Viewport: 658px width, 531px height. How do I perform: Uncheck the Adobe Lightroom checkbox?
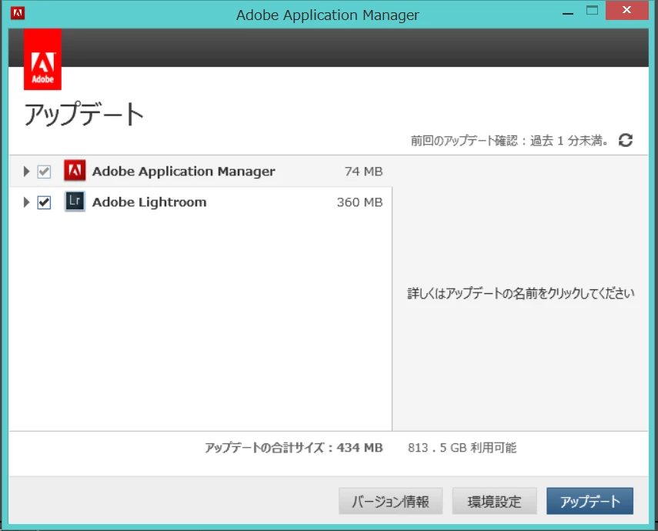(44, 202)
